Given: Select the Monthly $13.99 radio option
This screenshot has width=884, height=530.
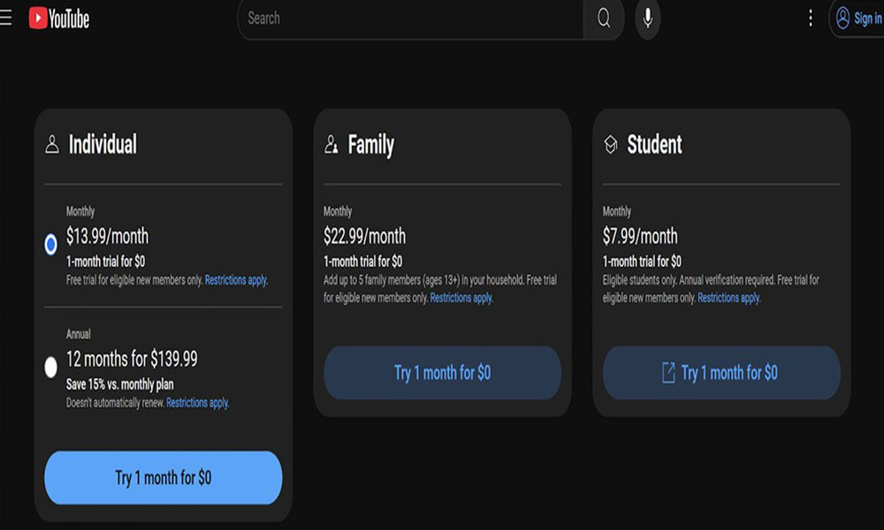Looking at the screenshot, I should [x=50, y=245].
